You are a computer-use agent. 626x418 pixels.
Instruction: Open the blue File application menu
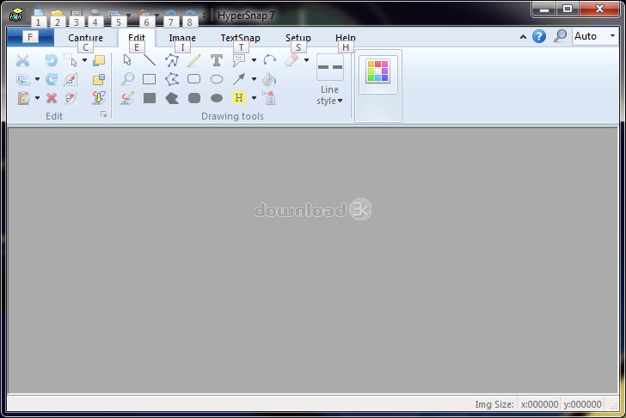30,38
